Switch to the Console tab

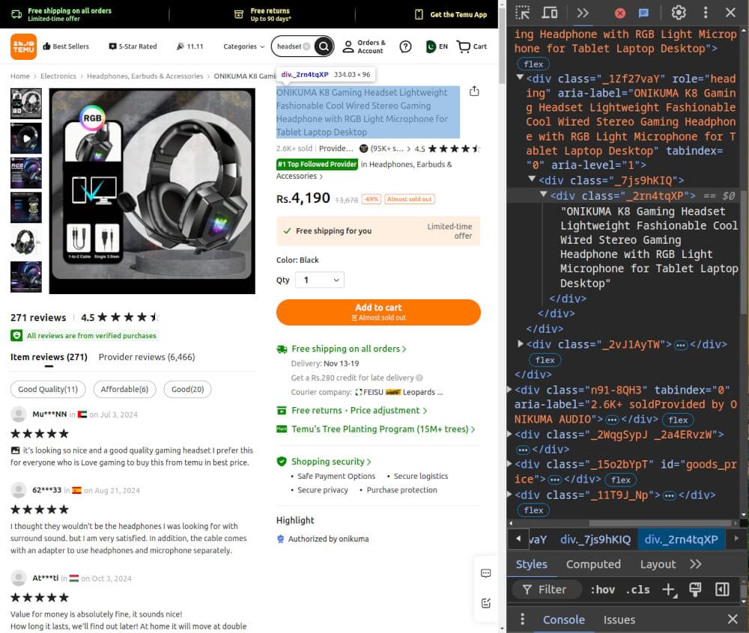[x=563, y=620]
